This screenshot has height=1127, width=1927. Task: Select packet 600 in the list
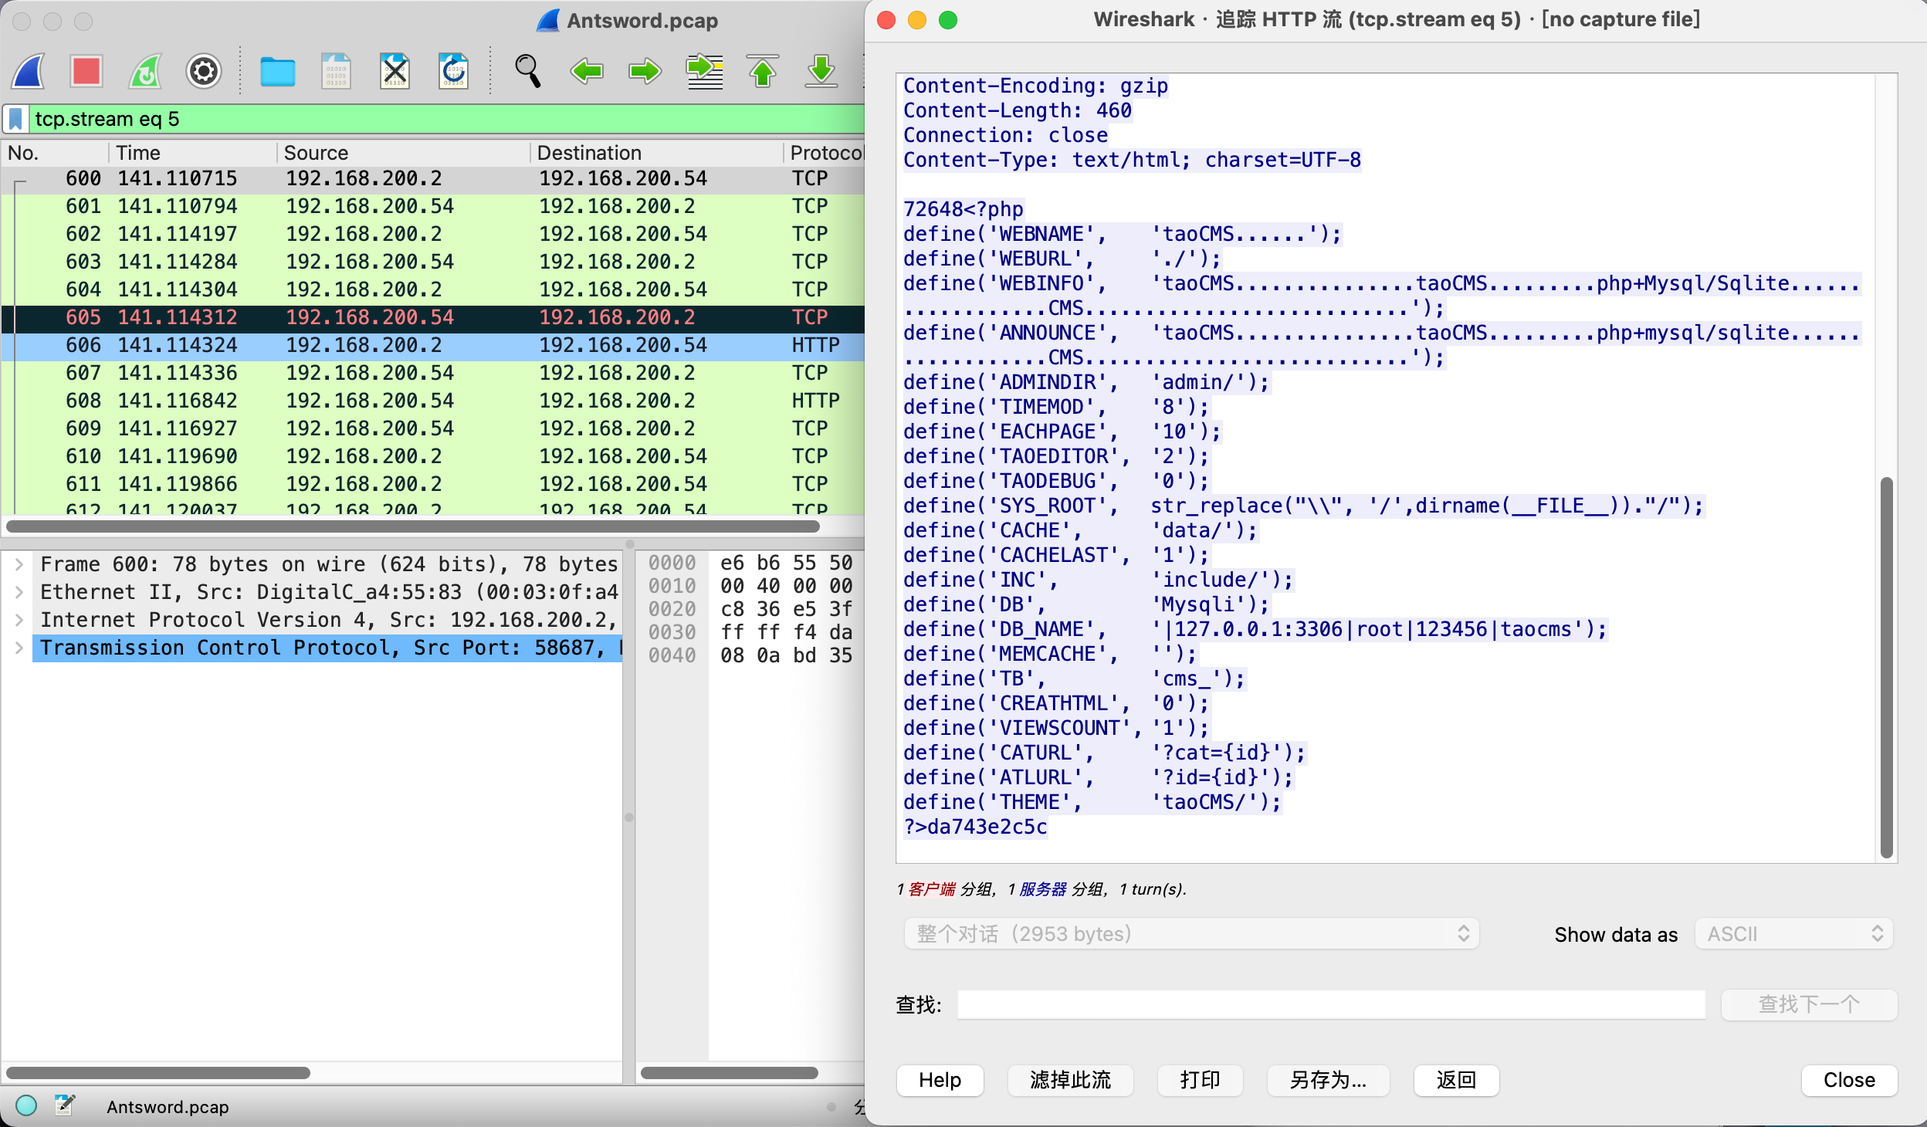click(x=433, y=178)
